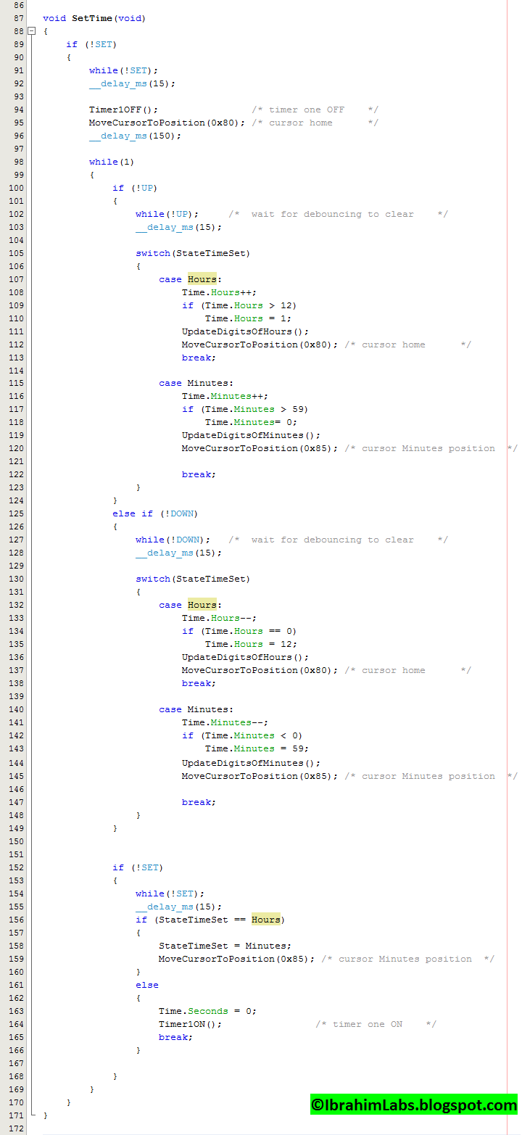Viewport: 522px width, 1135px height.
Task: Click line number 152 in gutter
Action: (x=16, y=867)
